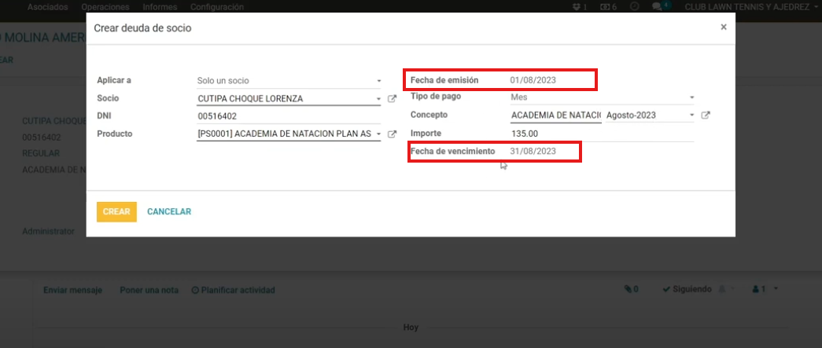
Task: Open the followers person icon showing 1
Action: 758,289
